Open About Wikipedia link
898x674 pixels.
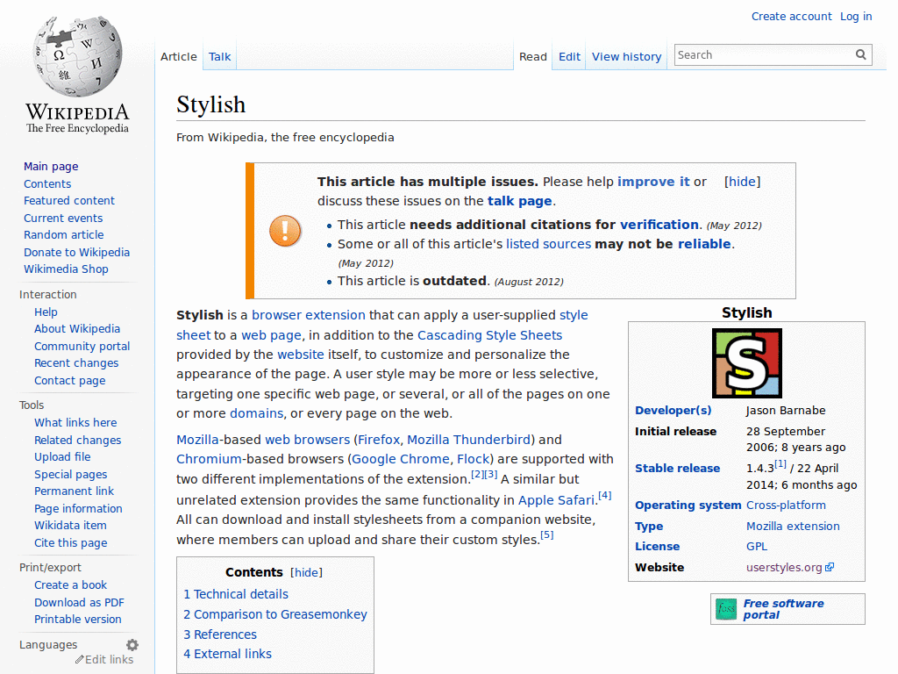[x=77, y=329]
